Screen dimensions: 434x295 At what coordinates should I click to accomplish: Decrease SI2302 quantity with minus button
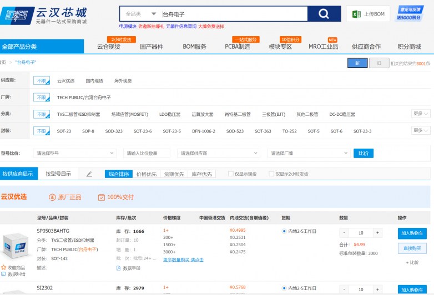tap(344, 289)
